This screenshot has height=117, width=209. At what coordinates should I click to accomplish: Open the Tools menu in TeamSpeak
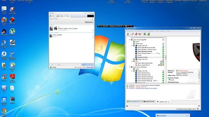pos(157,31)
